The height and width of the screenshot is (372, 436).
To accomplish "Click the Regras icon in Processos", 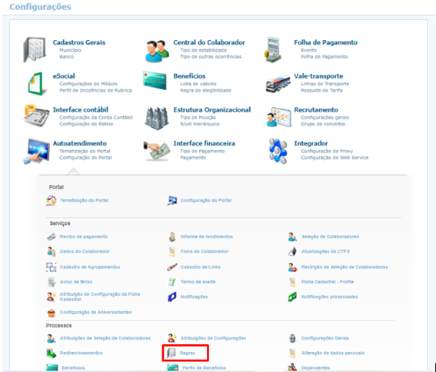I will [171, 353].
